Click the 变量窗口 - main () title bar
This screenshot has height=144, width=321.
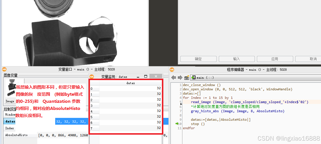(x=87, y=70)
